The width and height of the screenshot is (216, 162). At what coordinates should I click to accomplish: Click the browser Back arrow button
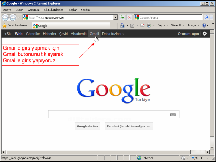click(6, 17)
